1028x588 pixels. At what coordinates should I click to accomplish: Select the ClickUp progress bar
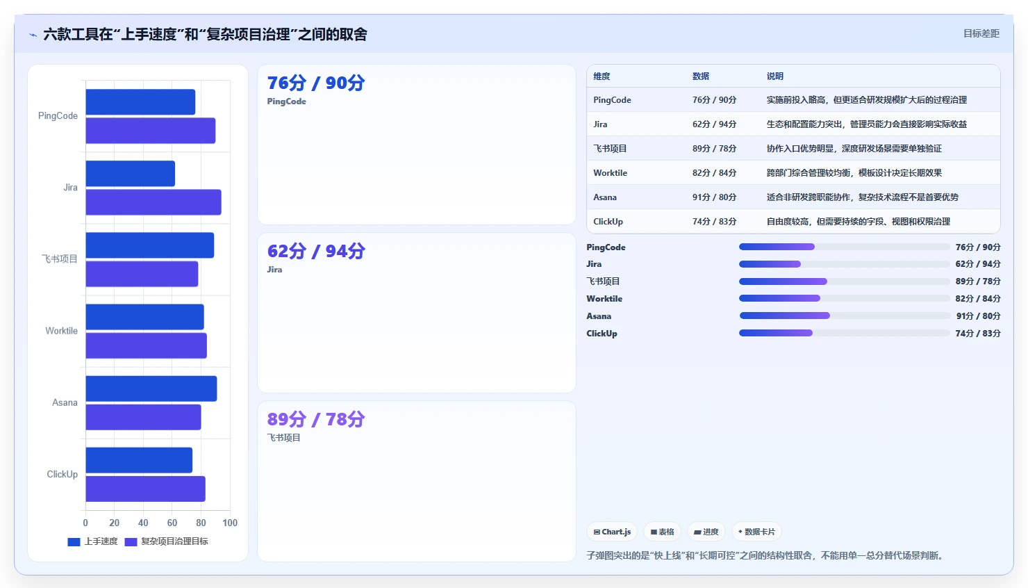[x=844, y=333]
